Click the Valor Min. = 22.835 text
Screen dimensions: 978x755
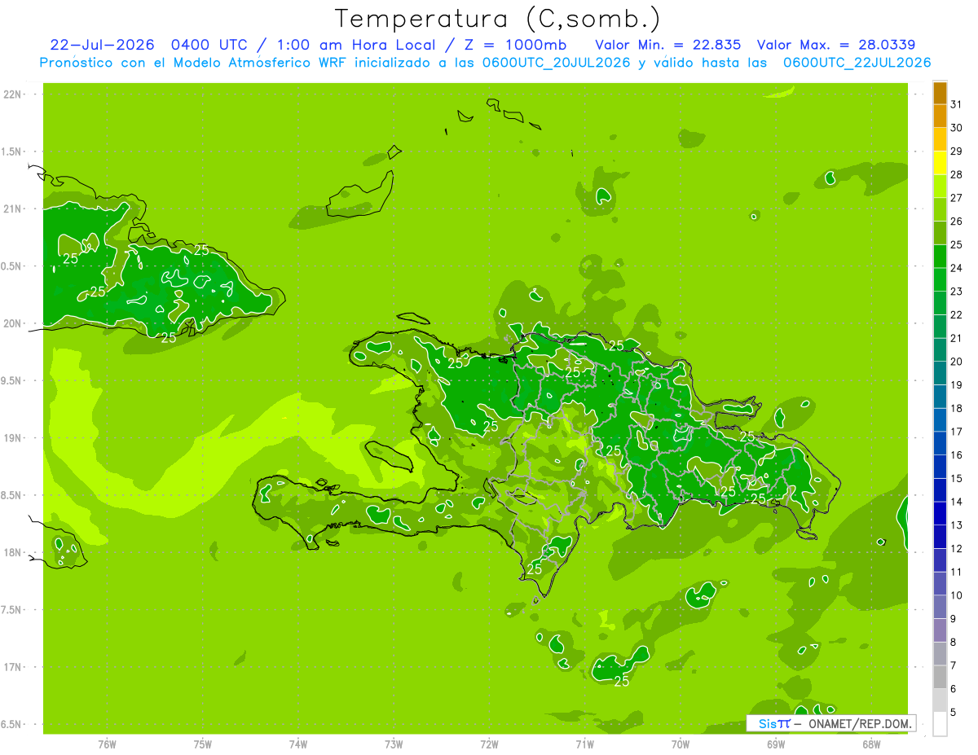click(668, 45)
